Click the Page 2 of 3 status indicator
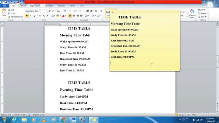This screenshot has width=219, height=123. pyautogui.click(x=6, y=115)
